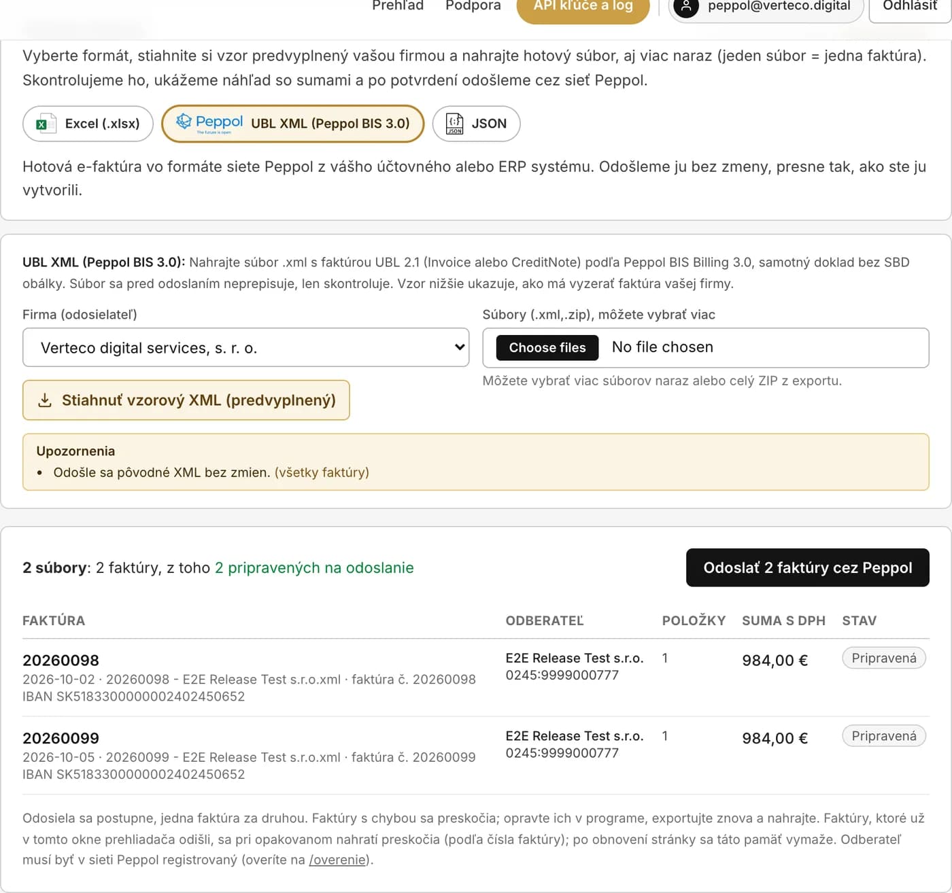Click the Odhlásiť button

(x=910, y=7)
